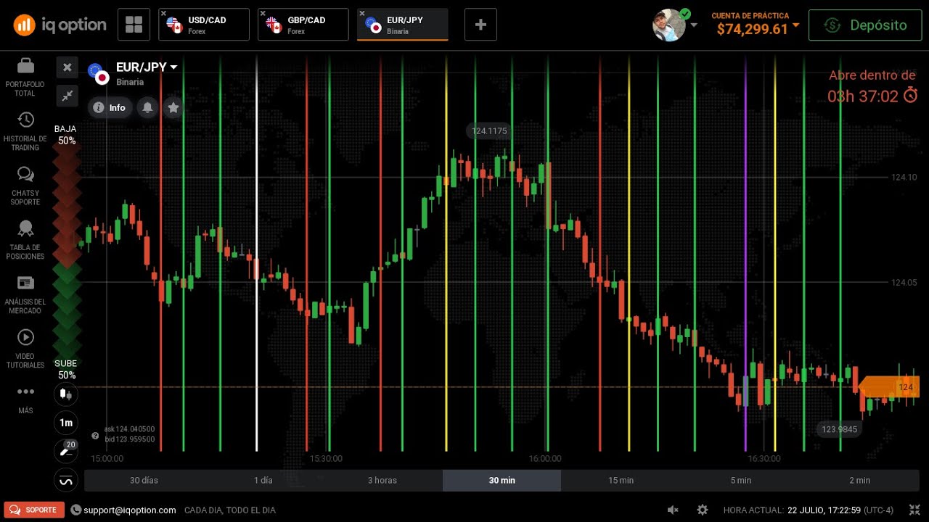Select the EUR/JPY Binaria tab
The height and width of the screenshot is (522, 929).
tap(403, 25)
